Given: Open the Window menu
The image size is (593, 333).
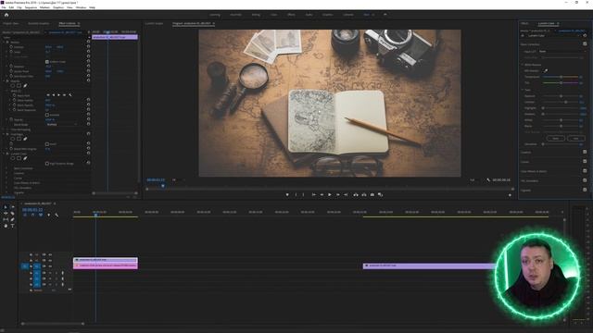Looking at the screenshot, I should 81,7.
